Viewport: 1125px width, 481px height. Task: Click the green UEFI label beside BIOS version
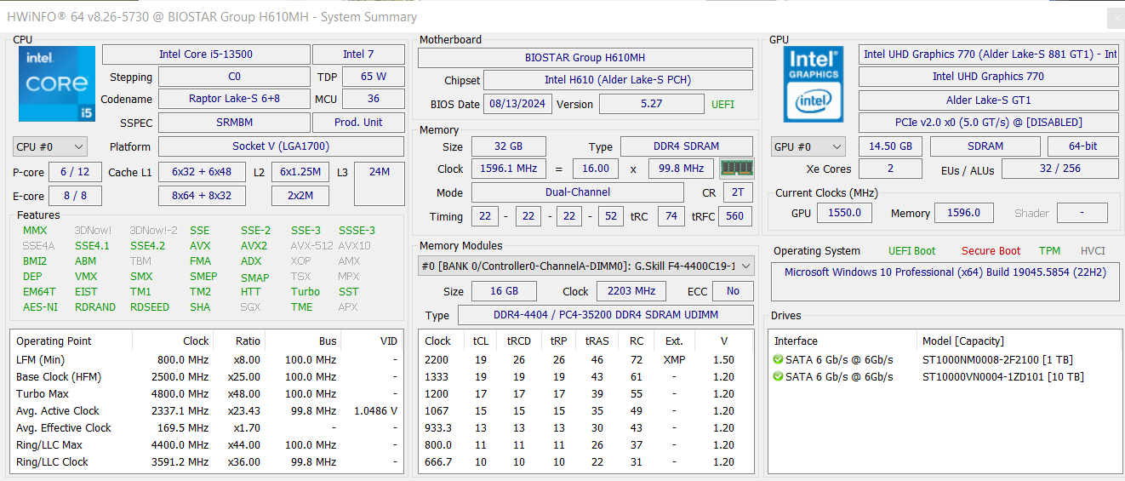click(x=722, y=104)
